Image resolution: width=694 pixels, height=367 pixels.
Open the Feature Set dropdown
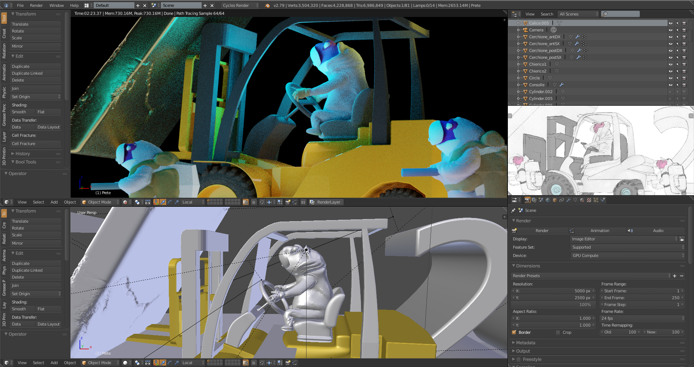(x=627, y=247)
